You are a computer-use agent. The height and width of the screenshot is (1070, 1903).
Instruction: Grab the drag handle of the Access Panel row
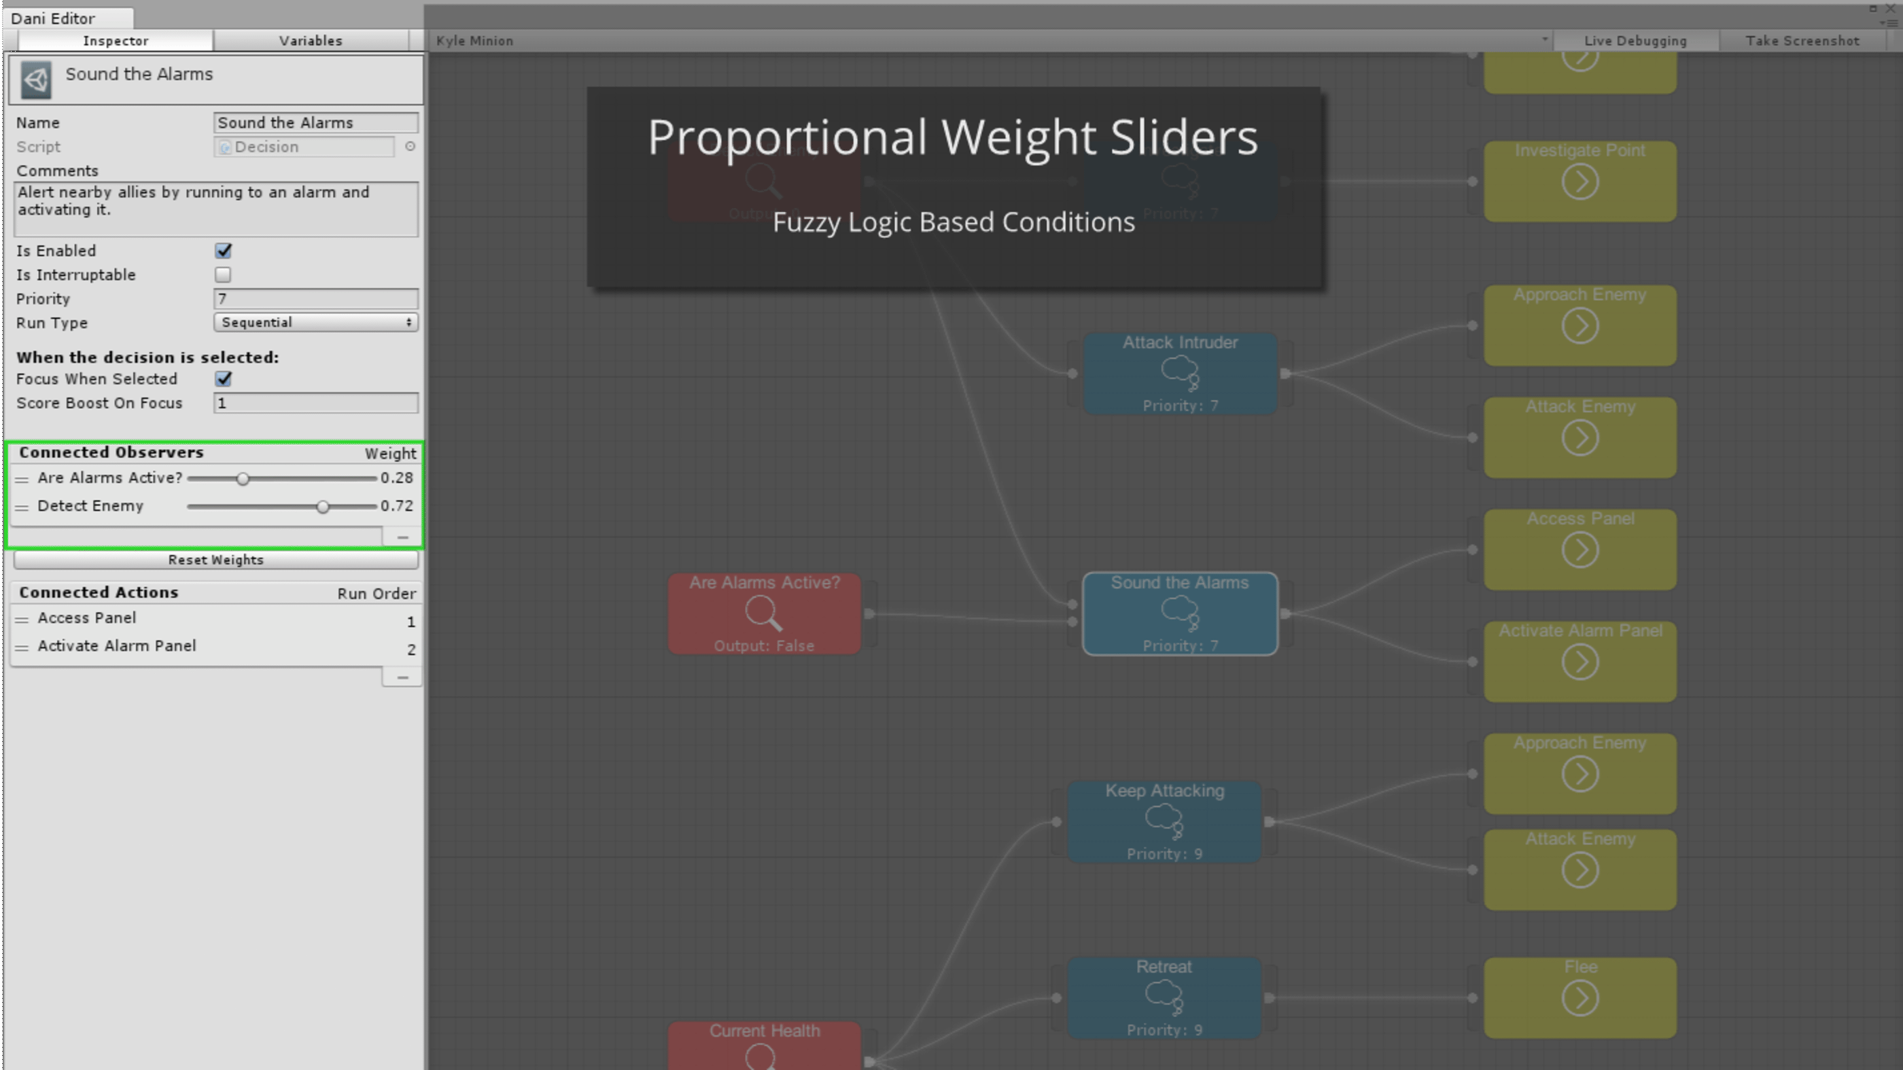(22, 620)
